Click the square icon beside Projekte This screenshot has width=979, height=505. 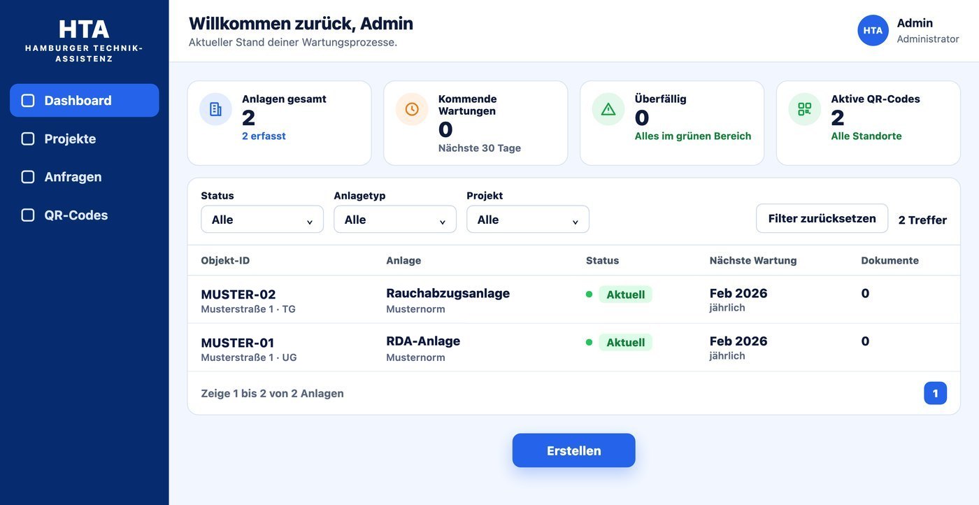coord(28,138)
